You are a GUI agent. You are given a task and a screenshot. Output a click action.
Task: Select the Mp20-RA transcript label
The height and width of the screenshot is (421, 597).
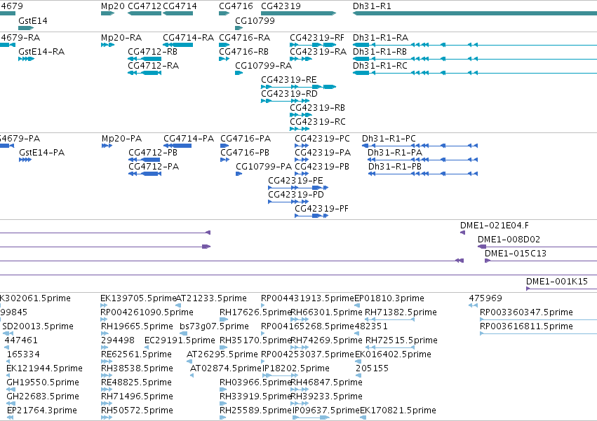click(121, 38)
